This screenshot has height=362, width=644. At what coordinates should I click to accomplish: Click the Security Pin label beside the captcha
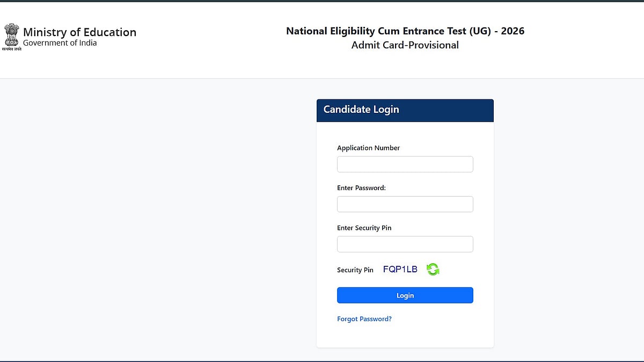coord(355,270)
